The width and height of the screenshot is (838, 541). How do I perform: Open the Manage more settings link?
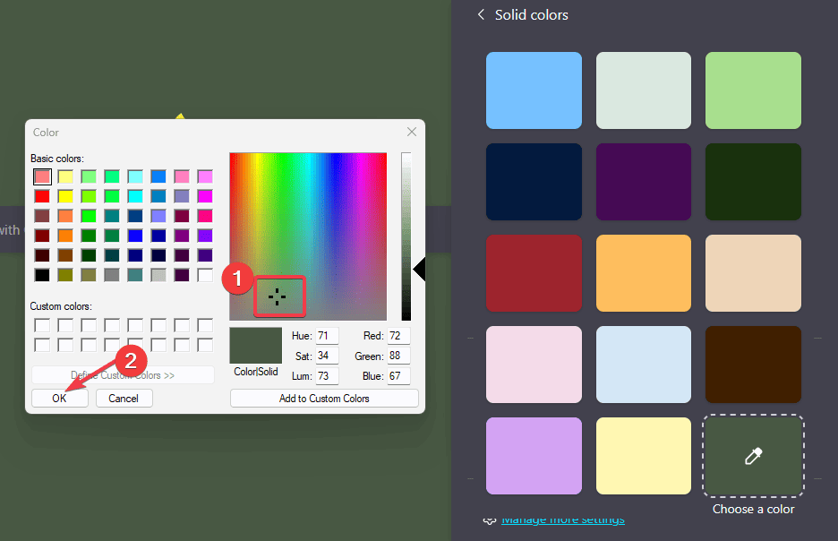click(x=563, y=520)
